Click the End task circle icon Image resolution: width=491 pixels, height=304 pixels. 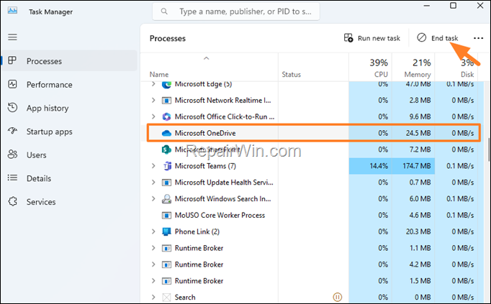pyautogui.click(x=421, y=37)
